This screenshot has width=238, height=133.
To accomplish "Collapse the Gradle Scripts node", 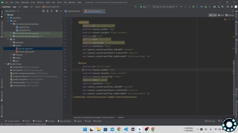I will [5, 64].
